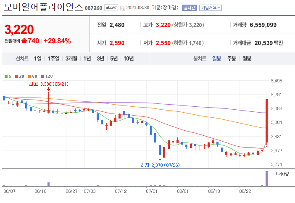
Task: Click the tall red candle on the last day
Action: 266,121
